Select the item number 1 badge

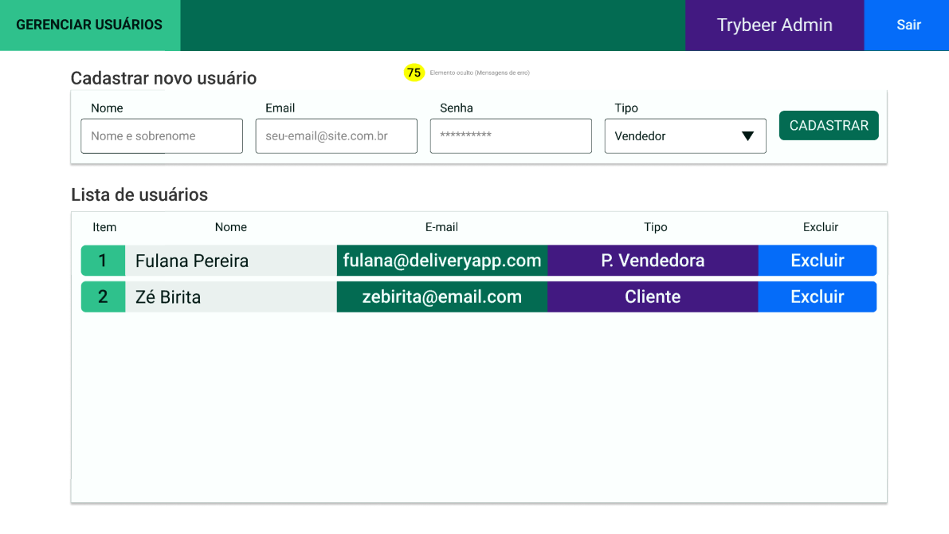(103, 261)
